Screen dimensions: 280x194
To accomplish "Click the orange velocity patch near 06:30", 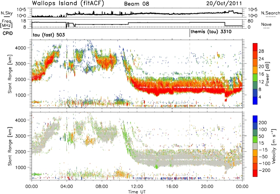I will 90,140.
